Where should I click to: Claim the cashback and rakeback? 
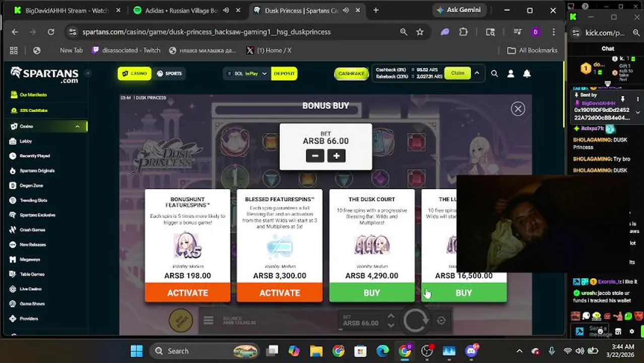pos(458,73)
